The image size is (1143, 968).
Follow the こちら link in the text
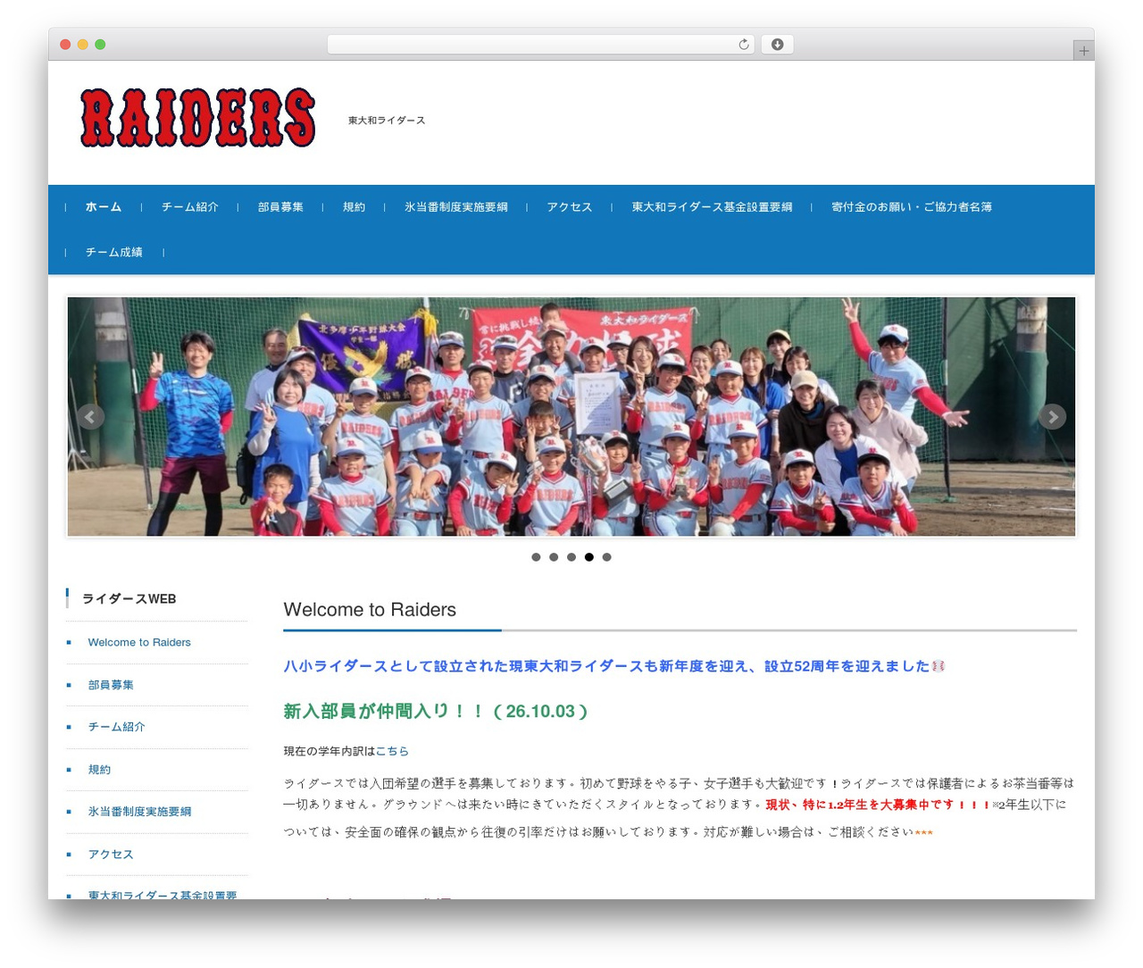392,752
